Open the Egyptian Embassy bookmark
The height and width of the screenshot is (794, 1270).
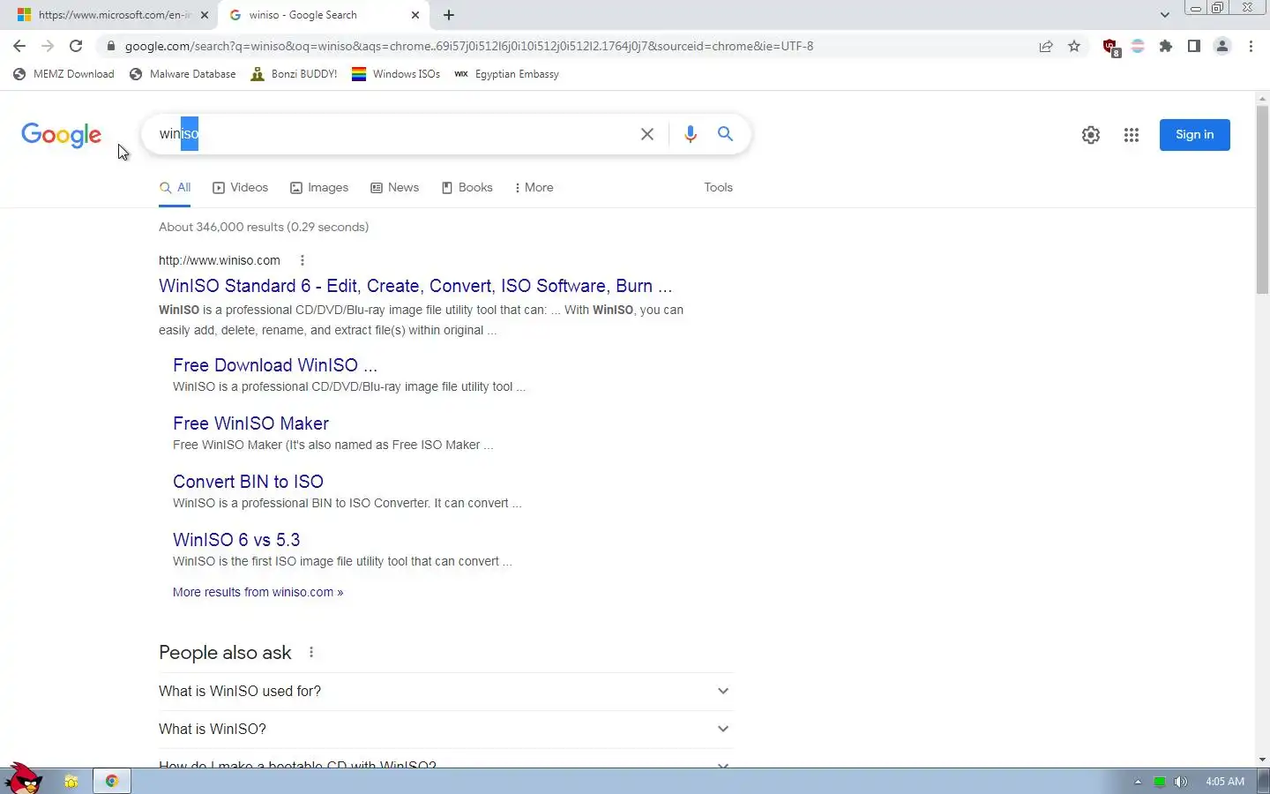click(506, 74)
